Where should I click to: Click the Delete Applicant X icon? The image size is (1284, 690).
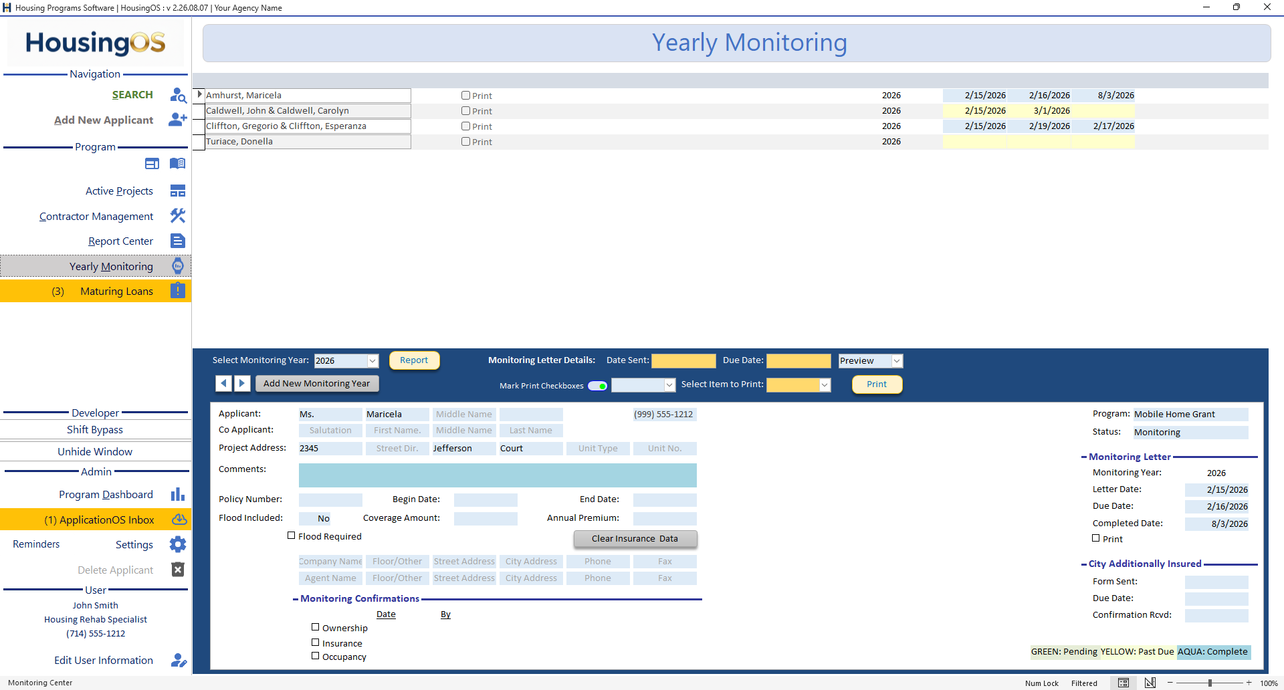[x=178, y=570]
